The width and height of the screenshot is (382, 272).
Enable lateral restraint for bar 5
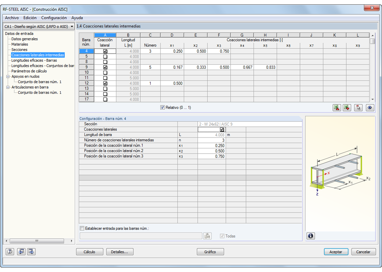coord(105,57)
